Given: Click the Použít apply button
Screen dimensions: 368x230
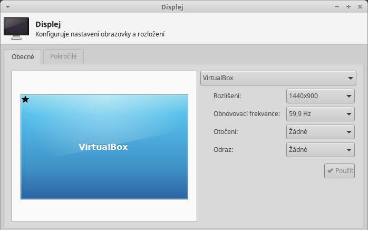Looking at the screenshot, I should (x=340, y=171).
